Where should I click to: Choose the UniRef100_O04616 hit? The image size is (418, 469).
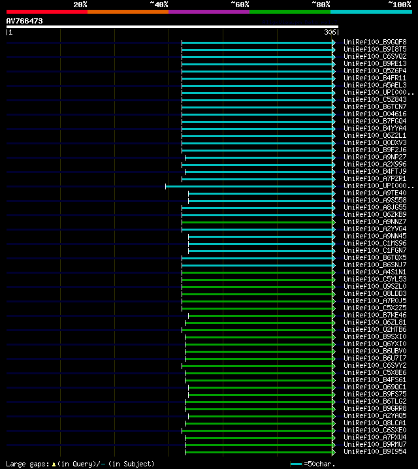[x=375, y=114]
